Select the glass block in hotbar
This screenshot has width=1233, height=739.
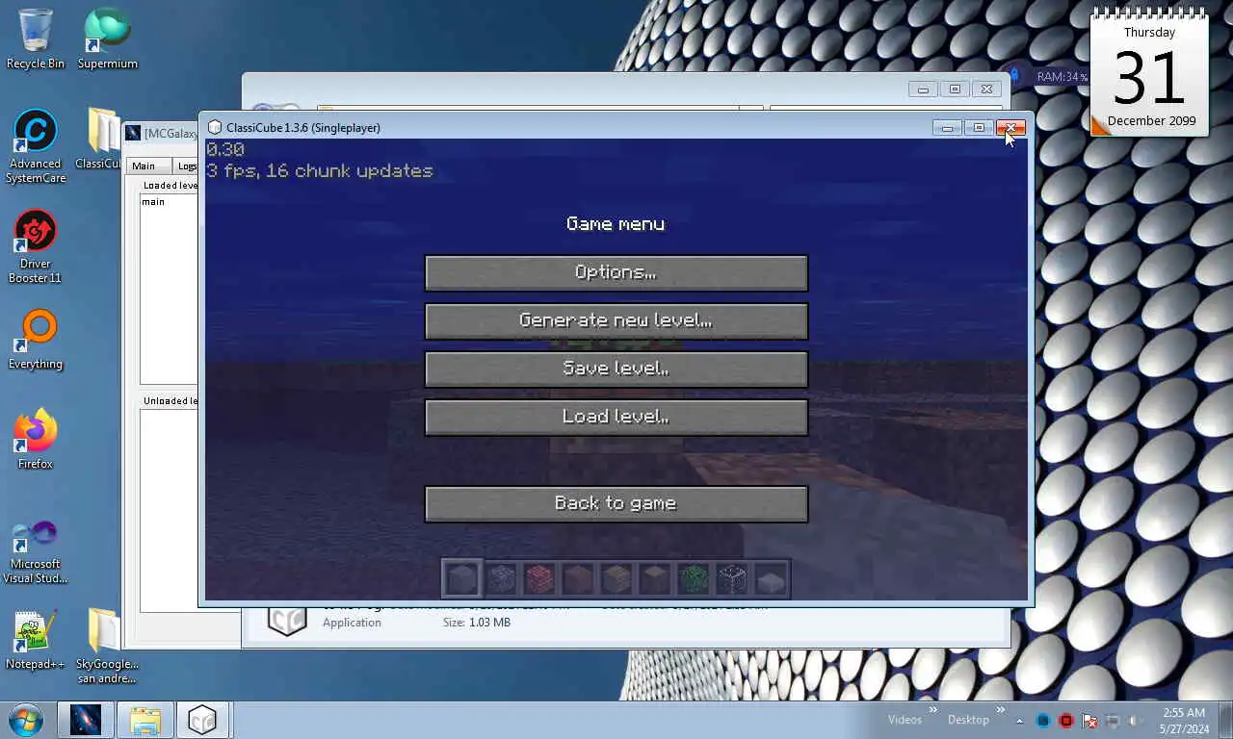tap(732, 578)
